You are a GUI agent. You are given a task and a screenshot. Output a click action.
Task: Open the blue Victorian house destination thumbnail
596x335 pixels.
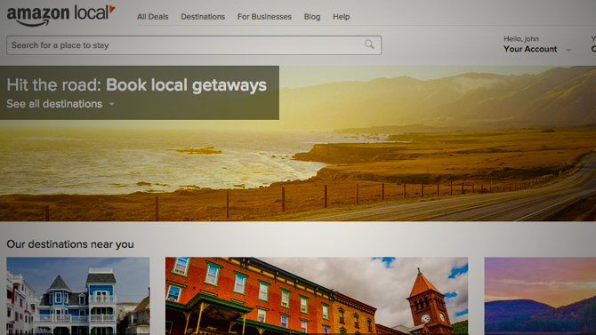(78, 296)
